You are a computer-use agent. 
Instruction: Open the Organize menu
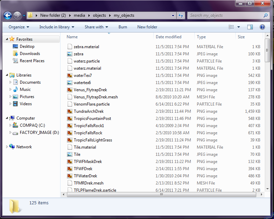[x=19, y=27]
